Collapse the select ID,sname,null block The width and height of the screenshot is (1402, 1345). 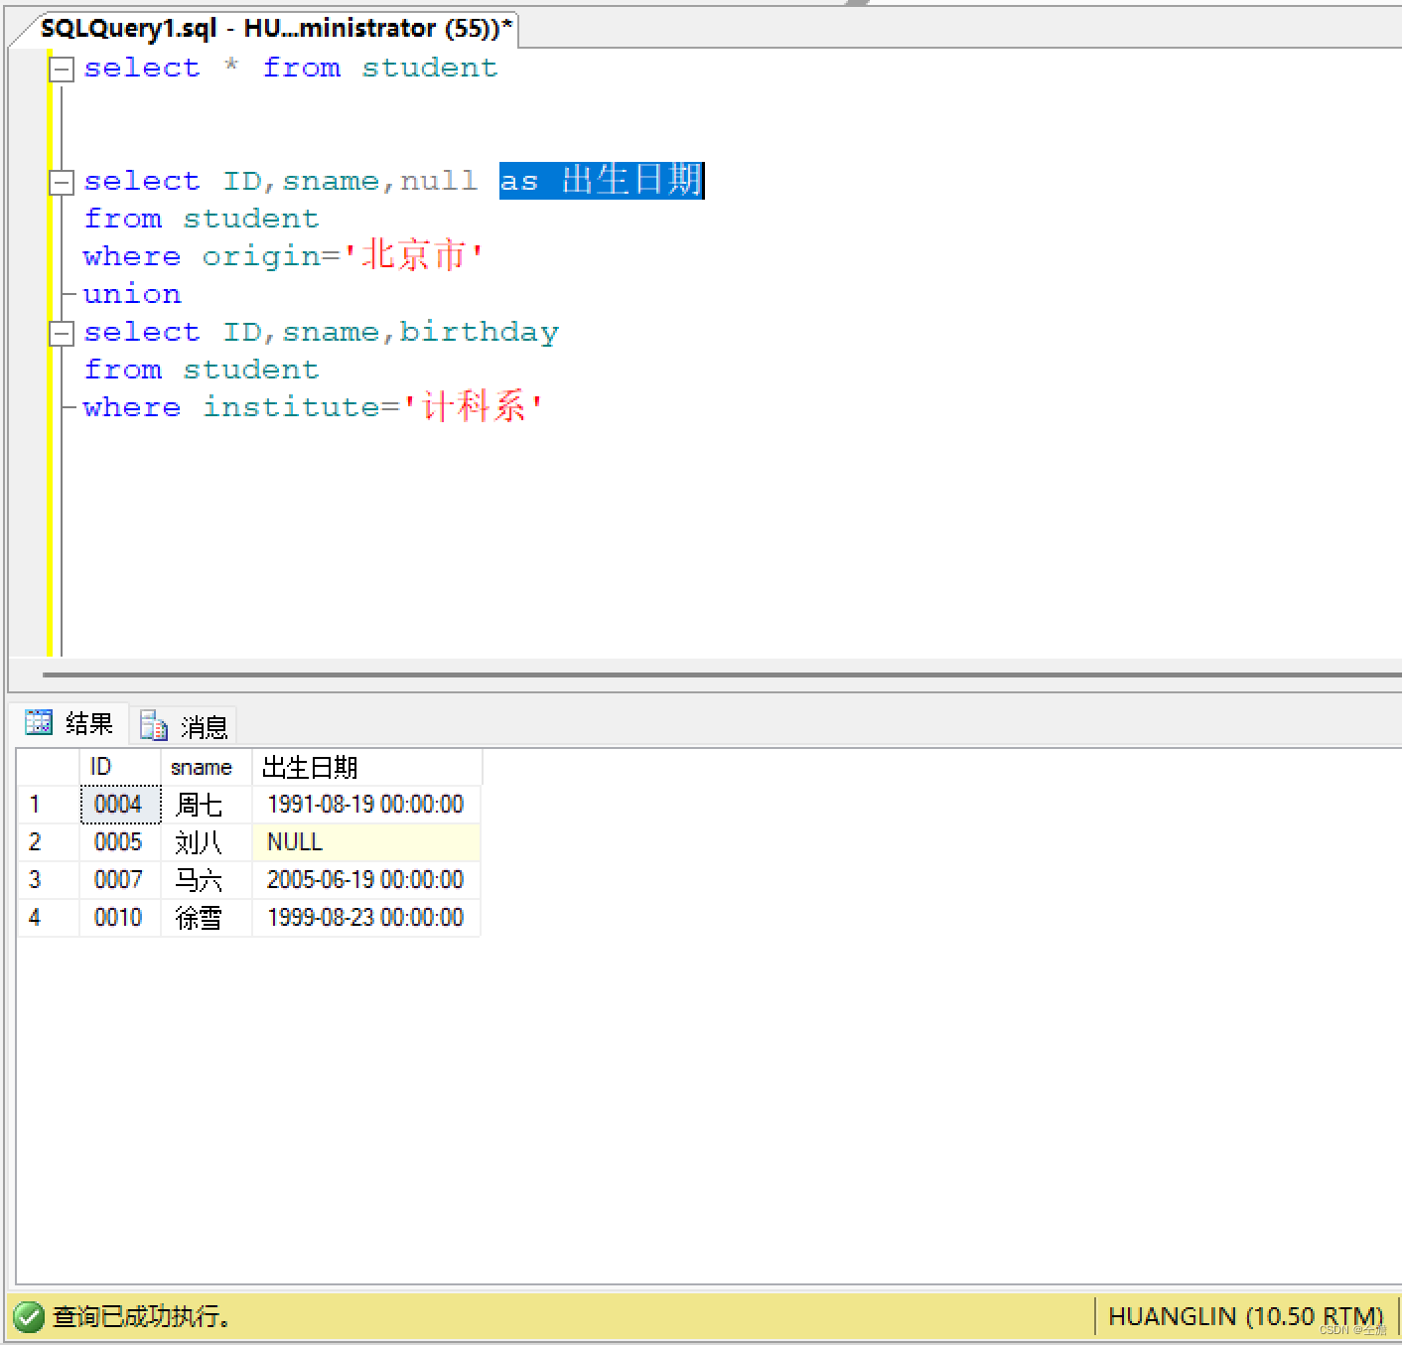[x=62, y=182]
